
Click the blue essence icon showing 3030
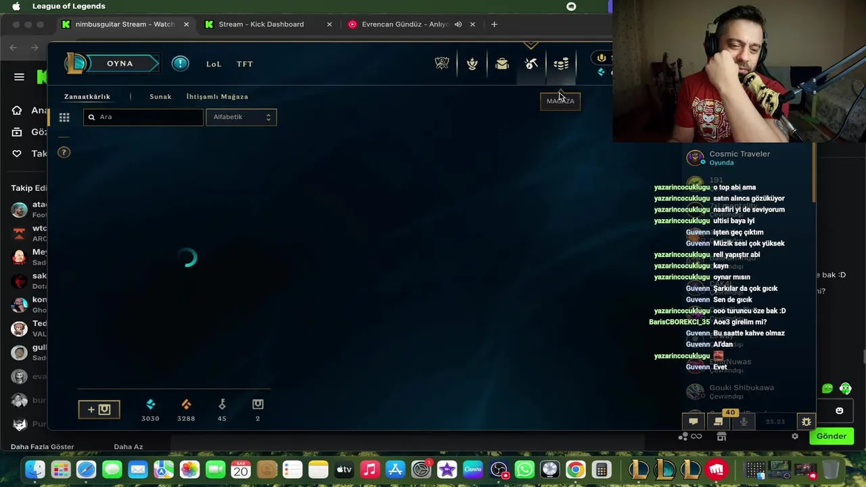click(150, 404)
